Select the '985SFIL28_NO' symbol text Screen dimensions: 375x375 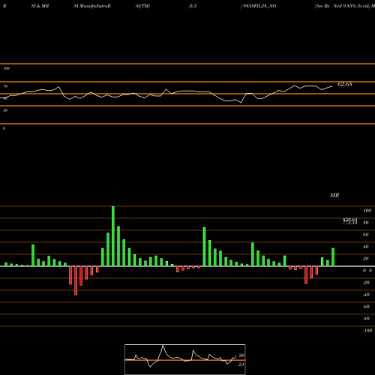[x=259, y=6]
